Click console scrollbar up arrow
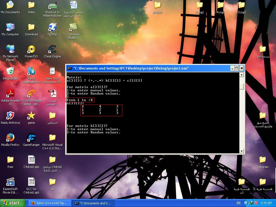The height and width of the screenshot is (207, 276). (x=242, y=75)
